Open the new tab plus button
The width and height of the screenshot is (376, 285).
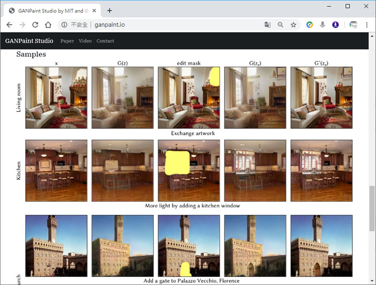pos(110,10)
